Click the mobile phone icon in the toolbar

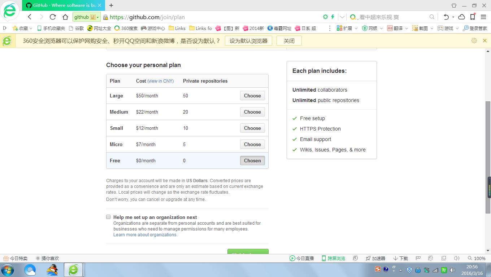click(473, 17)
